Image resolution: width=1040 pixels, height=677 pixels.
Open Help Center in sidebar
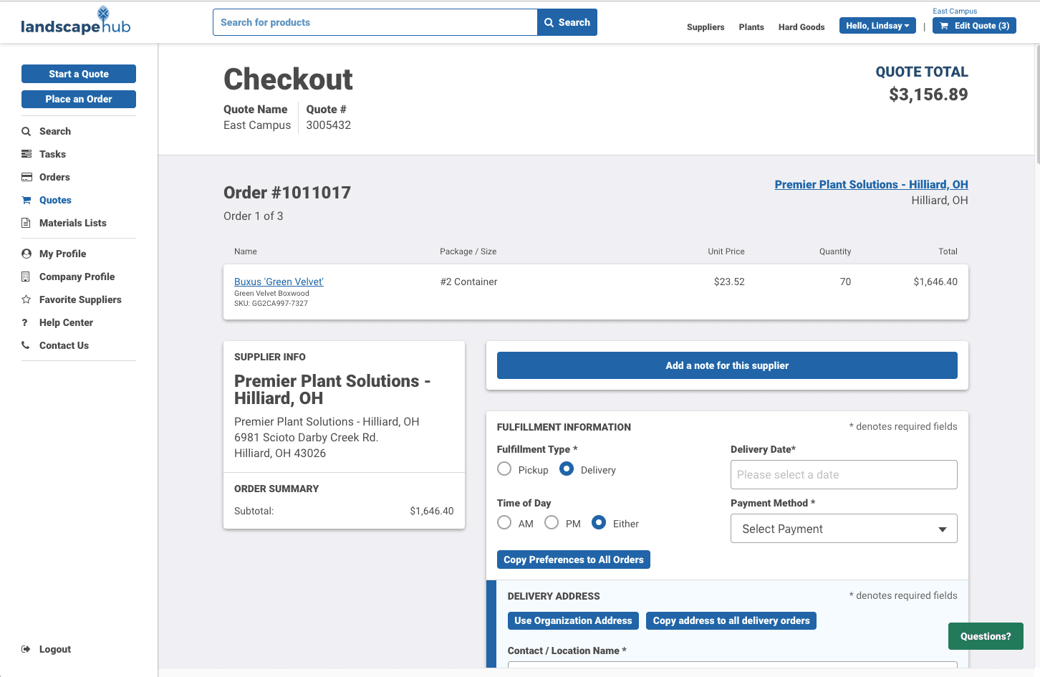pyautogui.click(x=66, y=322)
